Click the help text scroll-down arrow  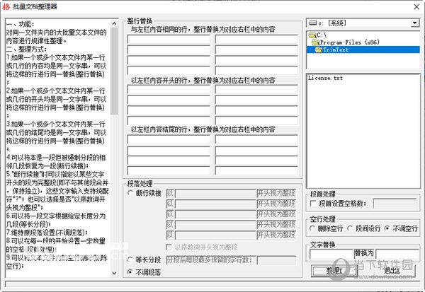click(x=114, y=273)
